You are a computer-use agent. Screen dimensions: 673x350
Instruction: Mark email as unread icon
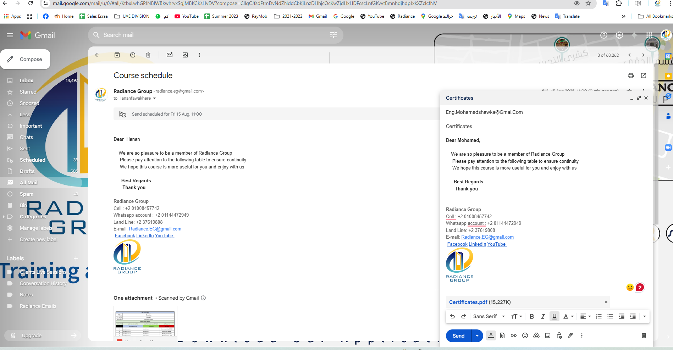pos(170,55)
